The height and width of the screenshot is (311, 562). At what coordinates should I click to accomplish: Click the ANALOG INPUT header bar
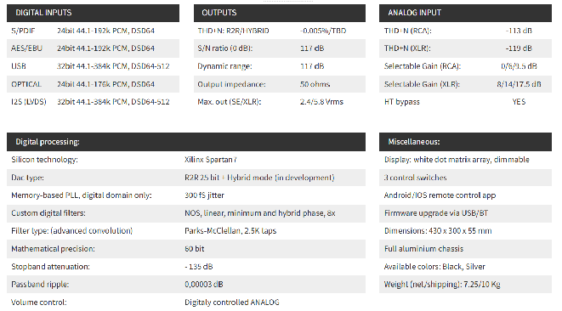465,13
